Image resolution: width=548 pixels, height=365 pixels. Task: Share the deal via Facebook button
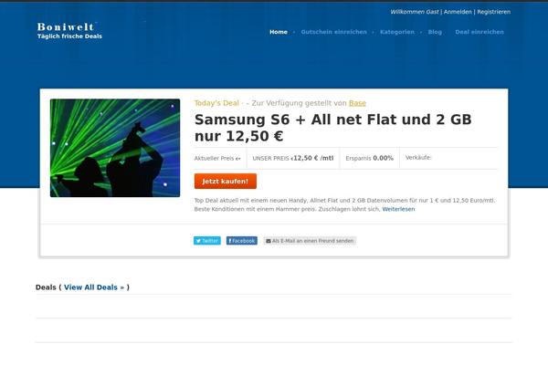[241, 241]
